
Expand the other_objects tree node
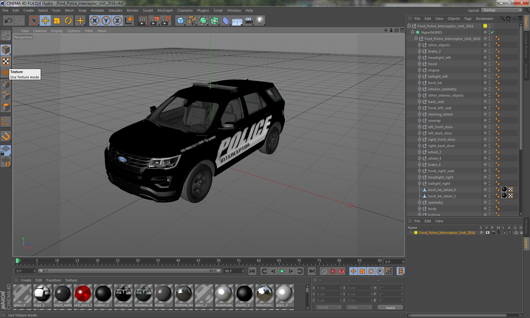point(420,45)
